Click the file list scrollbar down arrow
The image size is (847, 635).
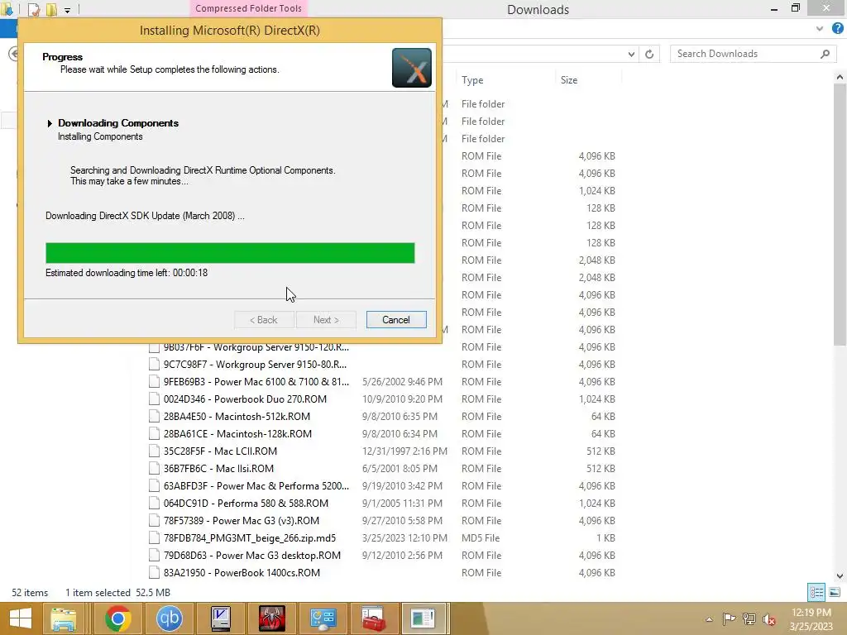(x=840, y=575)
